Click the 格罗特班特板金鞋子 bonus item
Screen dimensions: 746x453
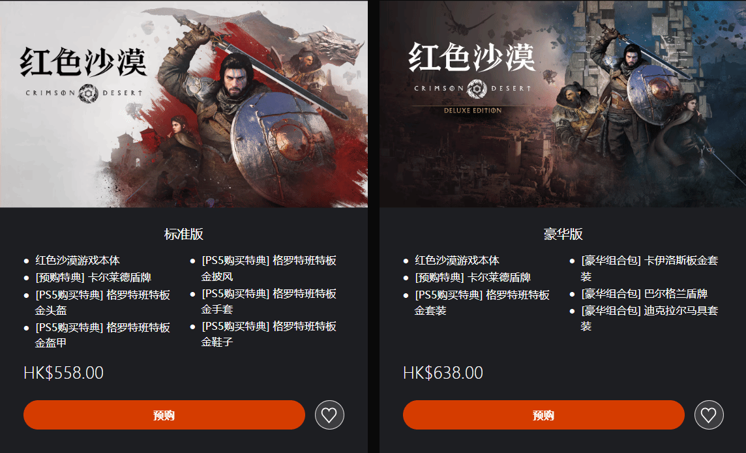pos(268,334)
